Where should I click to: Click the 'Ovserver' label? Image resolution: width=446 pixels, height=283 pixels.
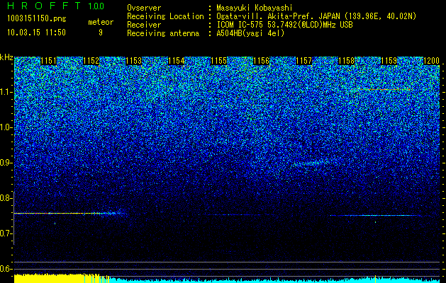point(144,8)
